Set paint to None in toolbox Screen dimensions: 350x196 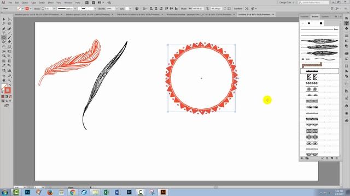coord(10,96)
